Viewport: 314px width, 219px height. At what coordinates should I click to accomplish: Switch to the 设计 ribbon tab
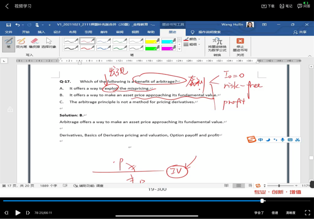(x=57, y=32)
